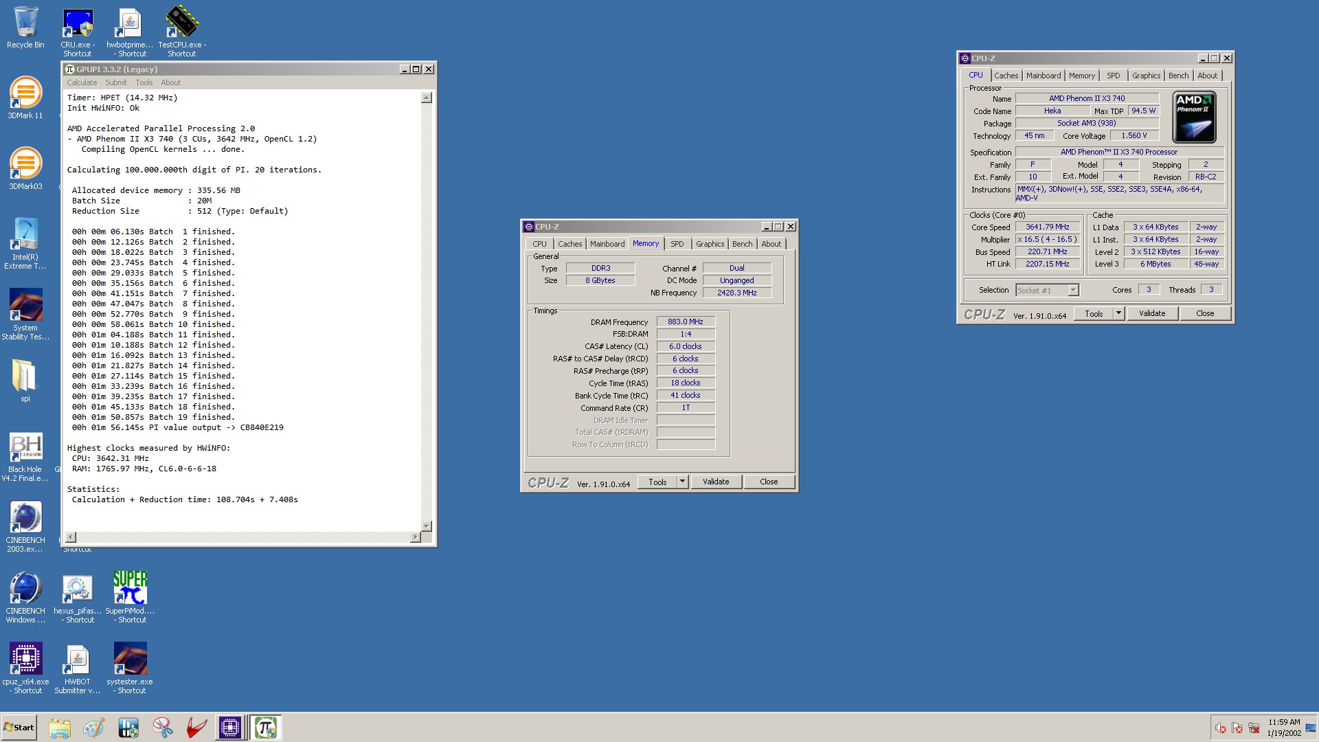The height and width of the screenshot is (742, 1319).
Task: Switch to Caches tab in CPU-Z memory window
Action: [x=570, y=244]
